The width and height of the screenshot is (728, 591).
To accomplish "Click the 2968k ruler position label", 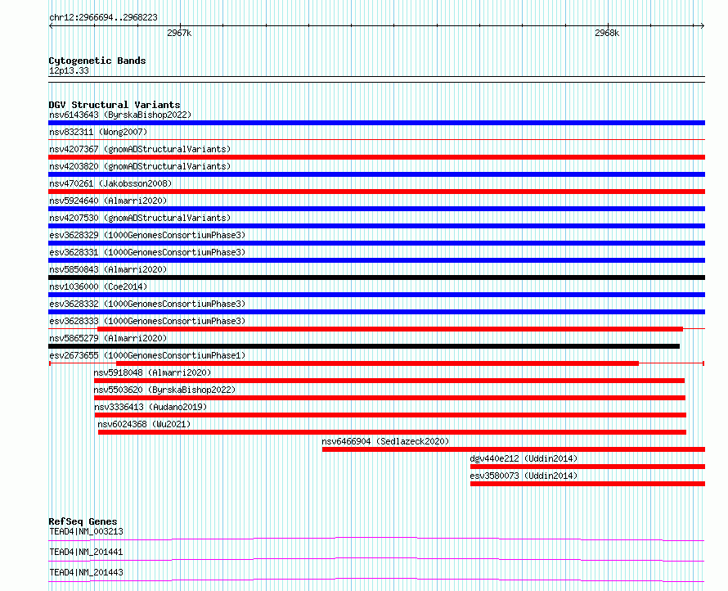I will click(x=607, y=33).
